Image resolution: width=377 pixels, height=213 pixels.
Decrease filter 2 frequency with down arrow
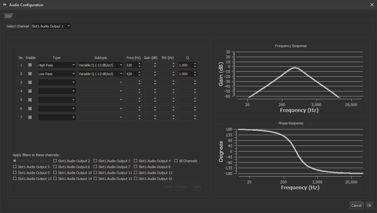[x=139, y=75]
